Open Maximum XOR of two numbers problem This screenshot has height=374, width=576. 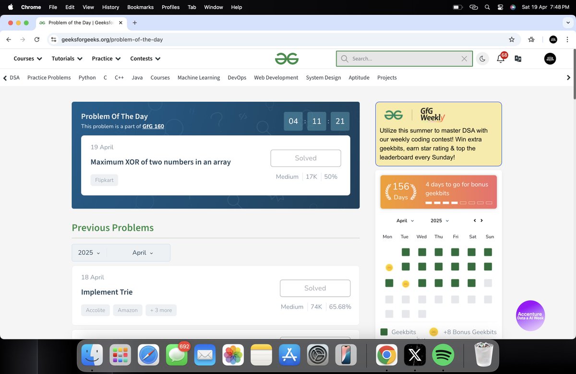161,162
